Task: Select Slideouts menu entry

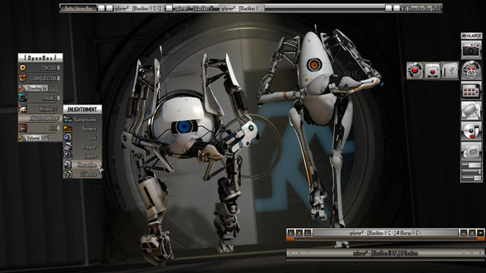Action: coord(83,174)
